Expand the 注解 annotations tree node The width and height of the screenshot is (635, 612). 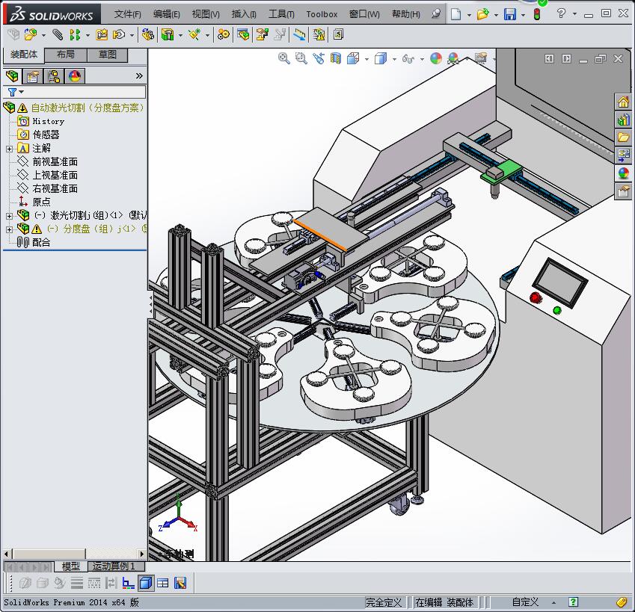(x=9, y=149)
